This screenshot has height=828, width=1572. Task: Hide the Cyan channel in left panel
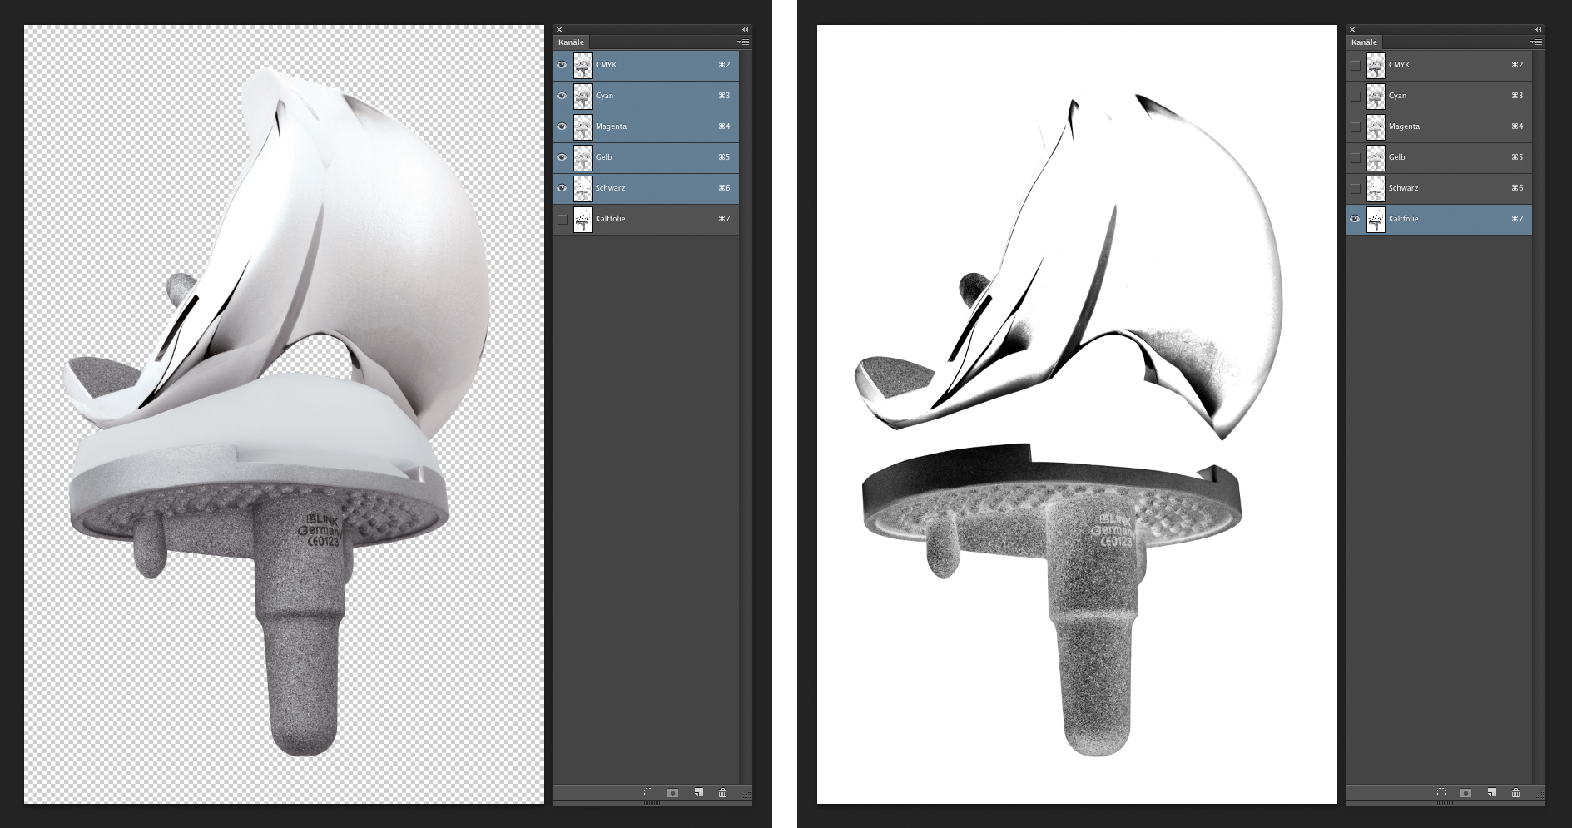[562, 96]
